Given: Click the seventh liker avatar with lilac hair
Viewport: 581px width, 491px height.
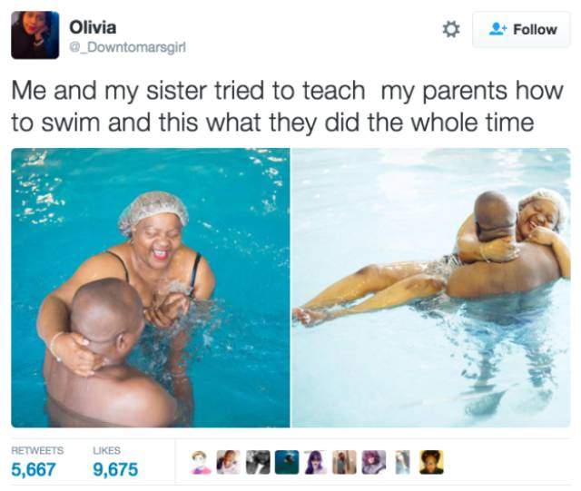Looking at the screenshot, I should point(373,462).
